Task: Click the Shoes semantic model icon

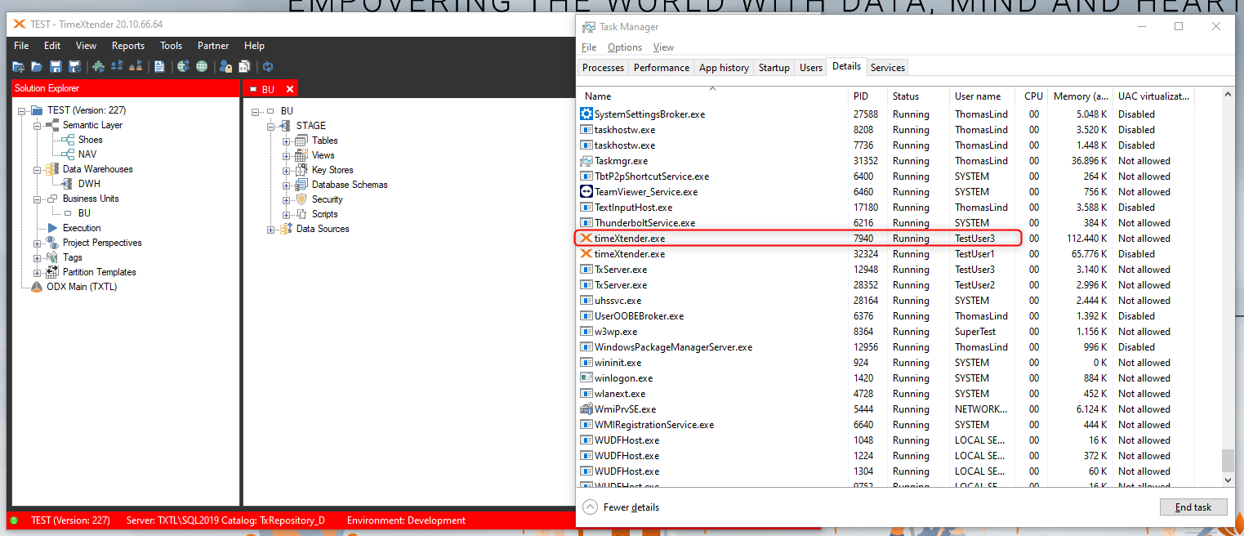Action: [69, 140]
